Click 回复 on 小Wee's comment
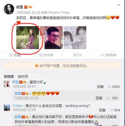The image size is (125, 126). click(x=102, y=110)
